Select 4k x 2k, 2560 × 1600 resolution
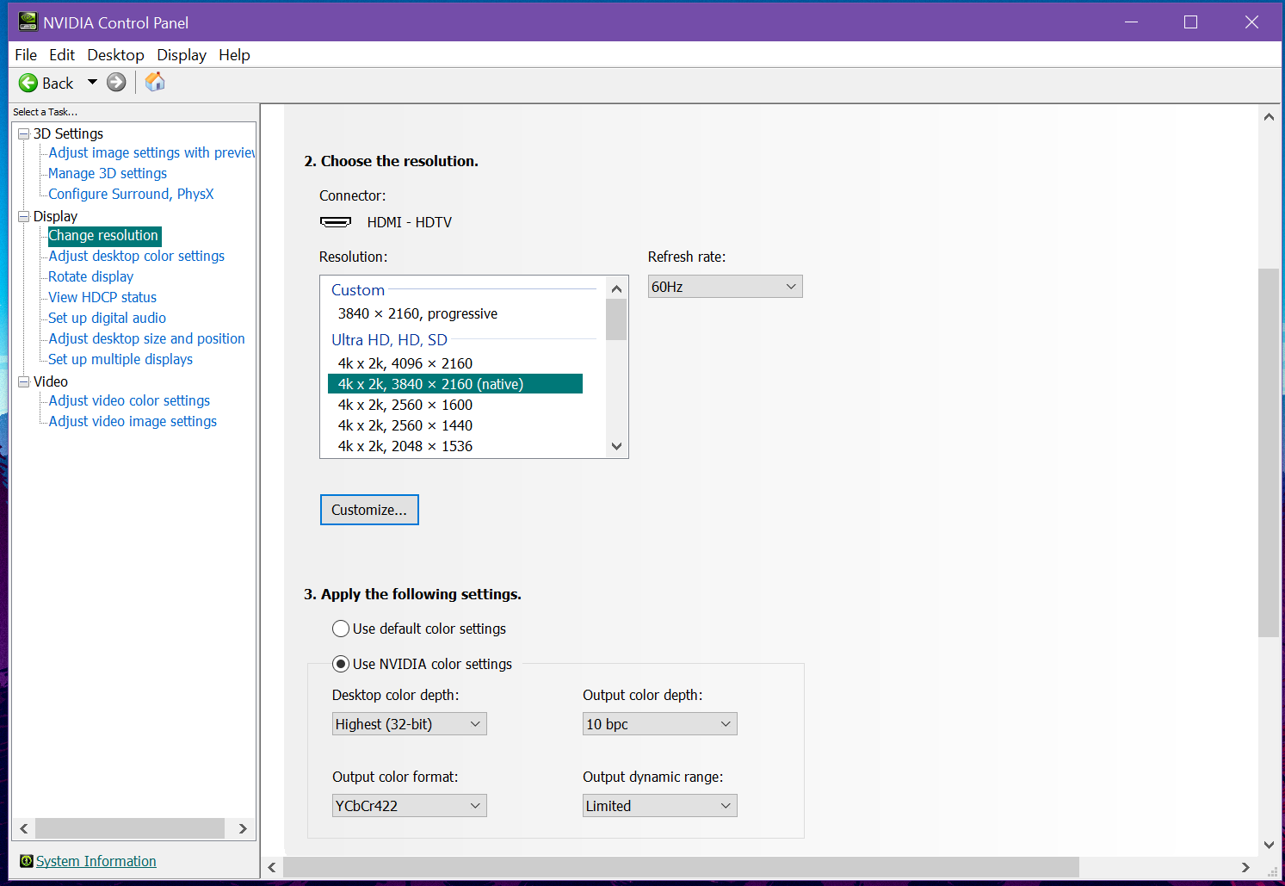 (405, 405)
